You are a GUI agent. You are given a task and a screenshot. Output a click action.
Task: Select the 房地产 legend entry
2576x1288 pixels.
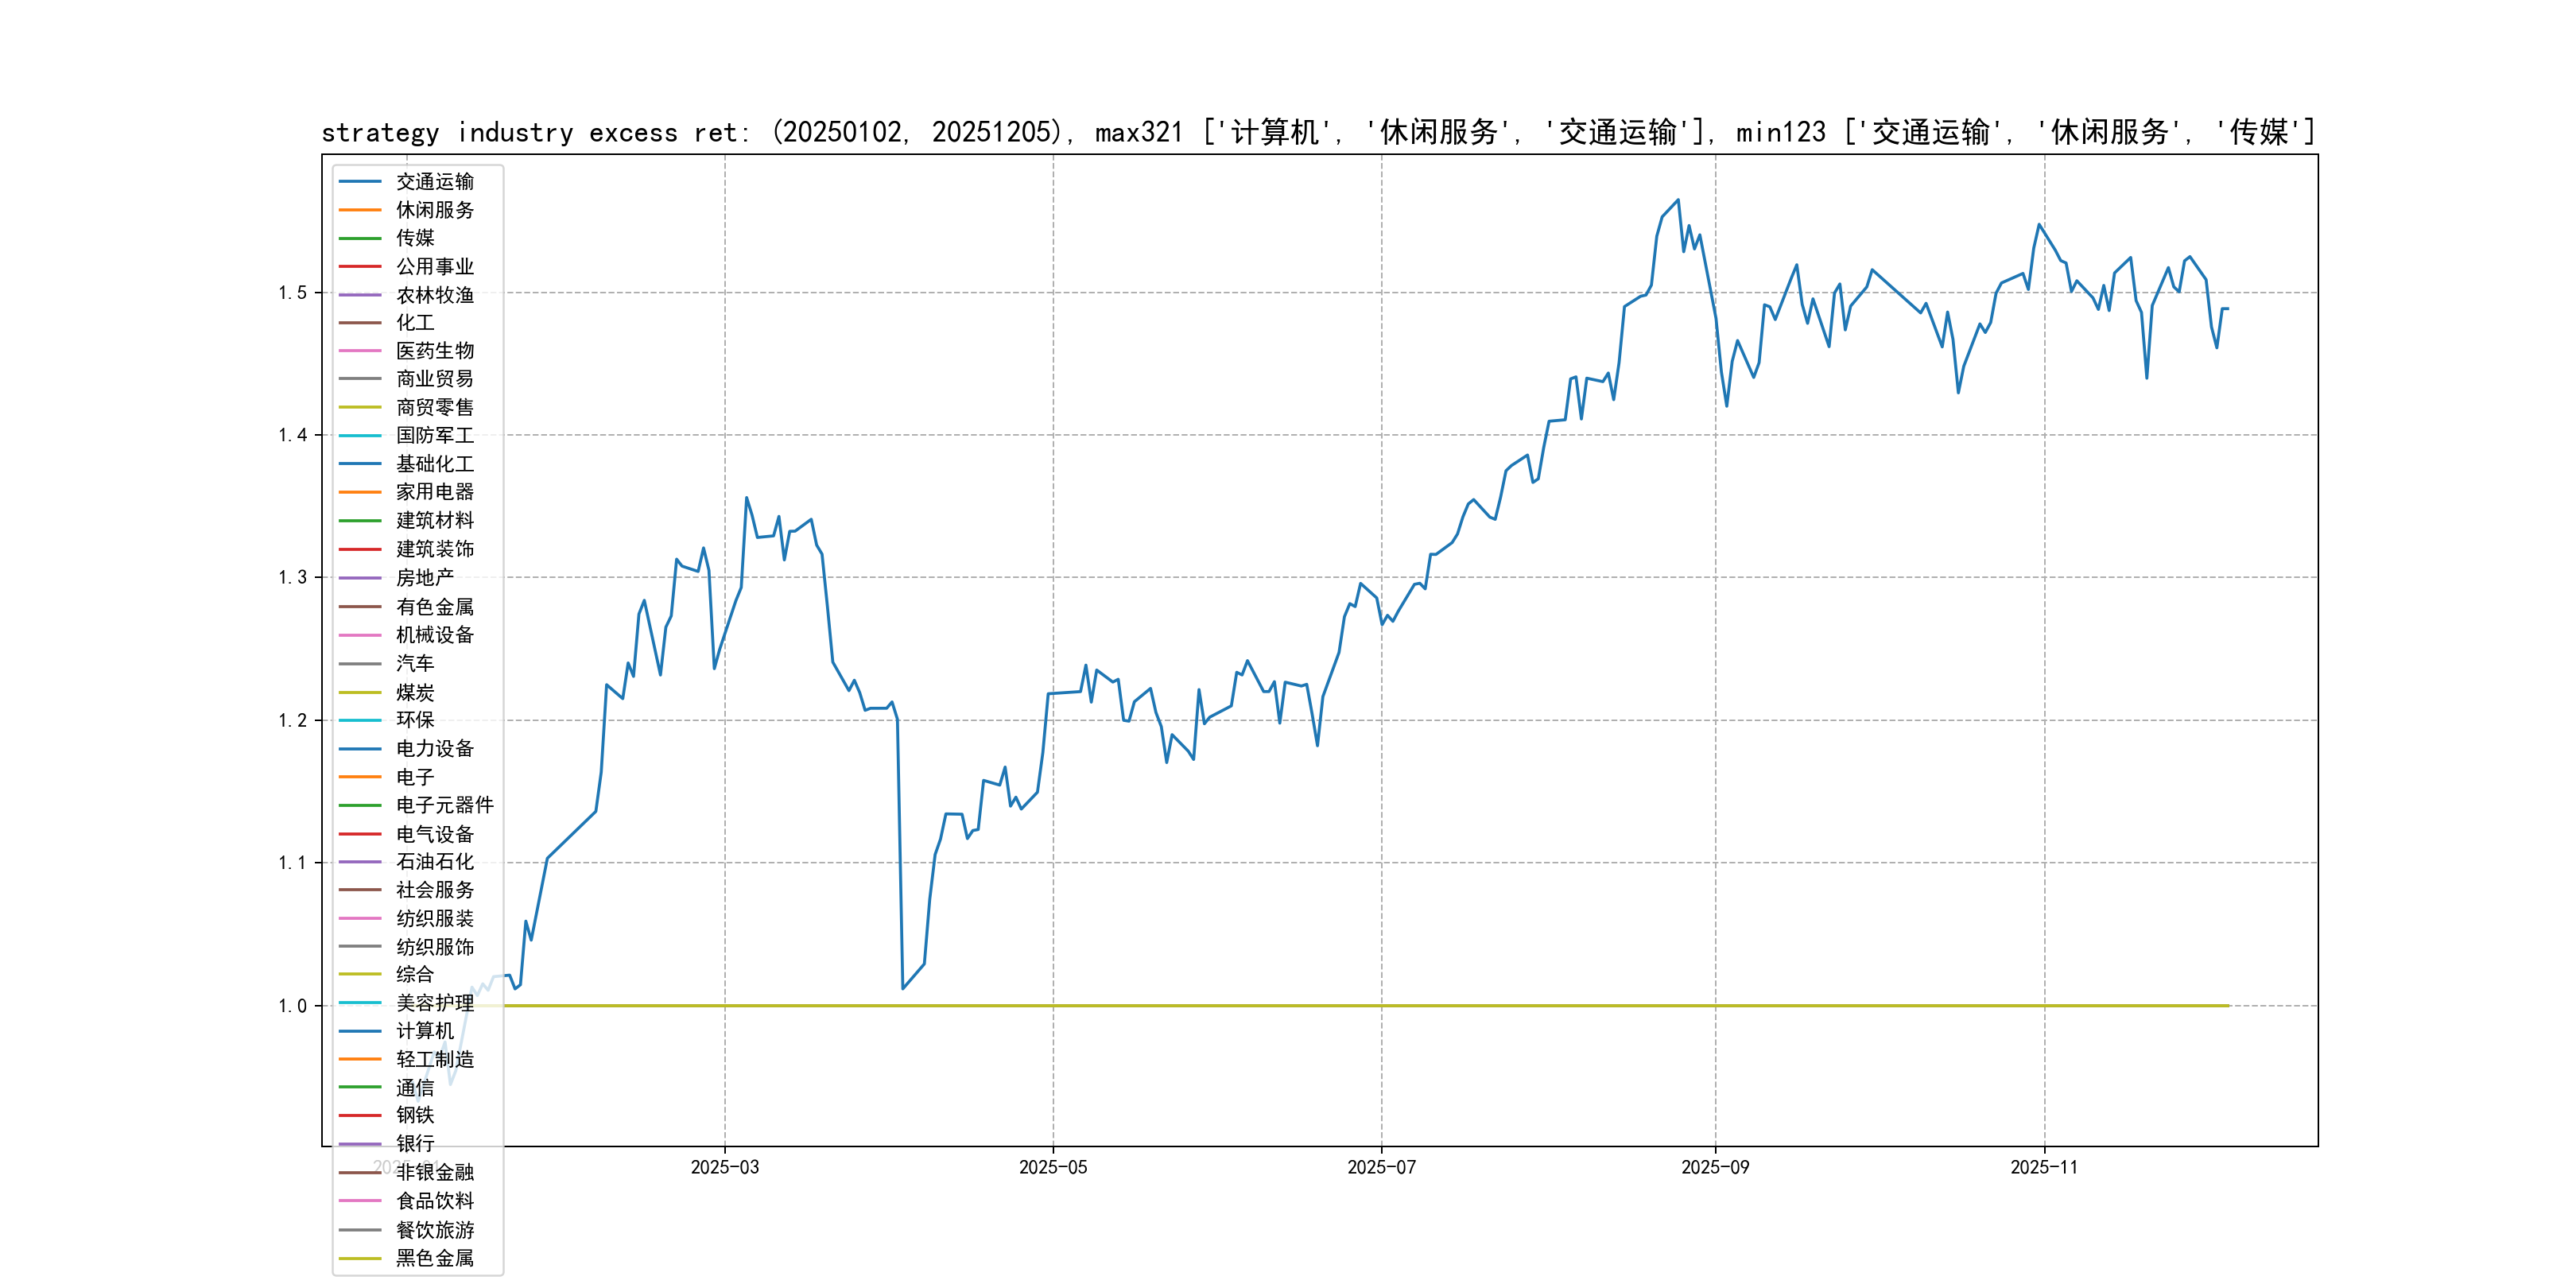coord(424,578)
